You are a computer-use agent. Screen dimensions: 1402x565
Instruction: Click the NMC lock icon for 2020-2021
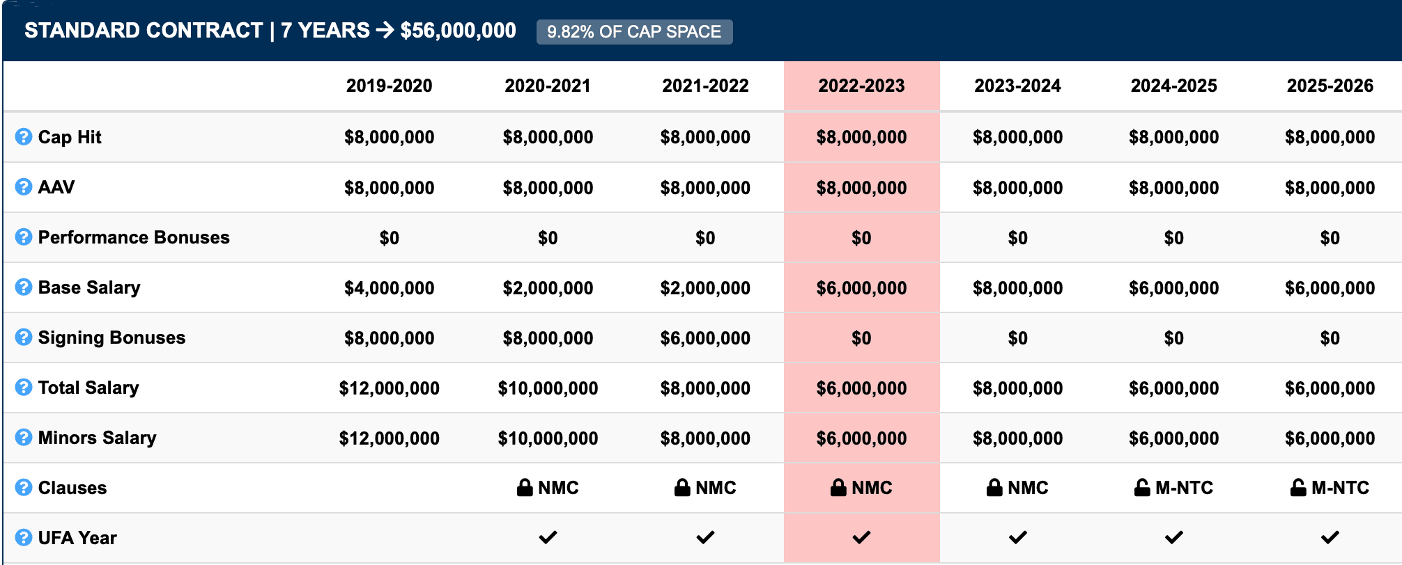click(x=525, y=488)
